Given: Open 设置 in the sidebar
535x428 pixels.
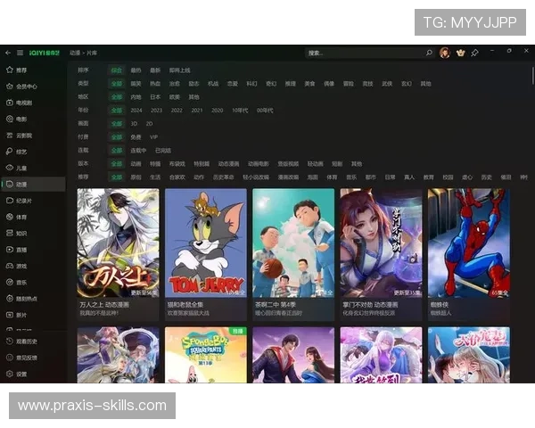Looking at the screenshot, I should [21, 374].
